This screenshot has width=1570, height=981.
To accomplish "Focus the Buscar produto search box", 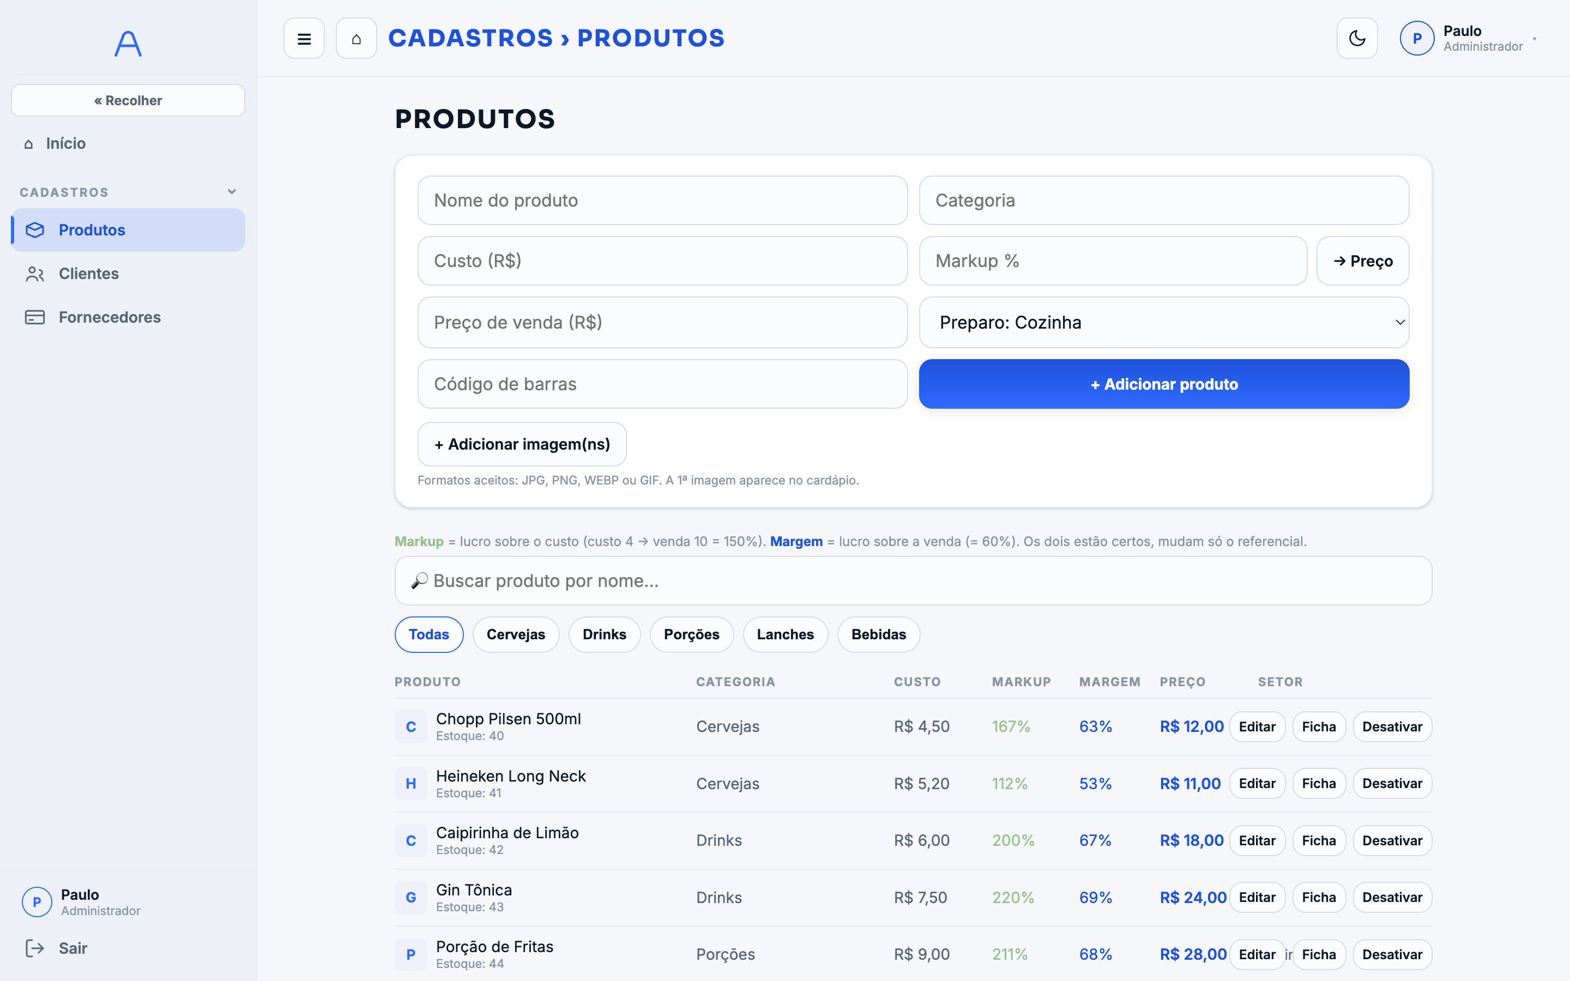I will tap(913, 580).
